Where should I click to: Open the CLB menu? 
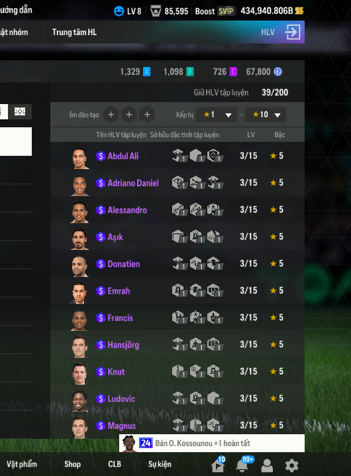(115, 464)
